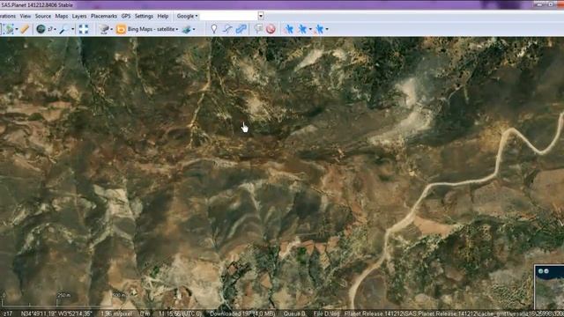Expand the search box history arrow
The width and height of the screenshot is (564, 317).
[261, 16]
